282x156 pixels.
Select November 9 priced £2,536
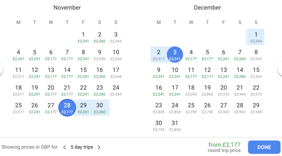click(x=99, y=55)
